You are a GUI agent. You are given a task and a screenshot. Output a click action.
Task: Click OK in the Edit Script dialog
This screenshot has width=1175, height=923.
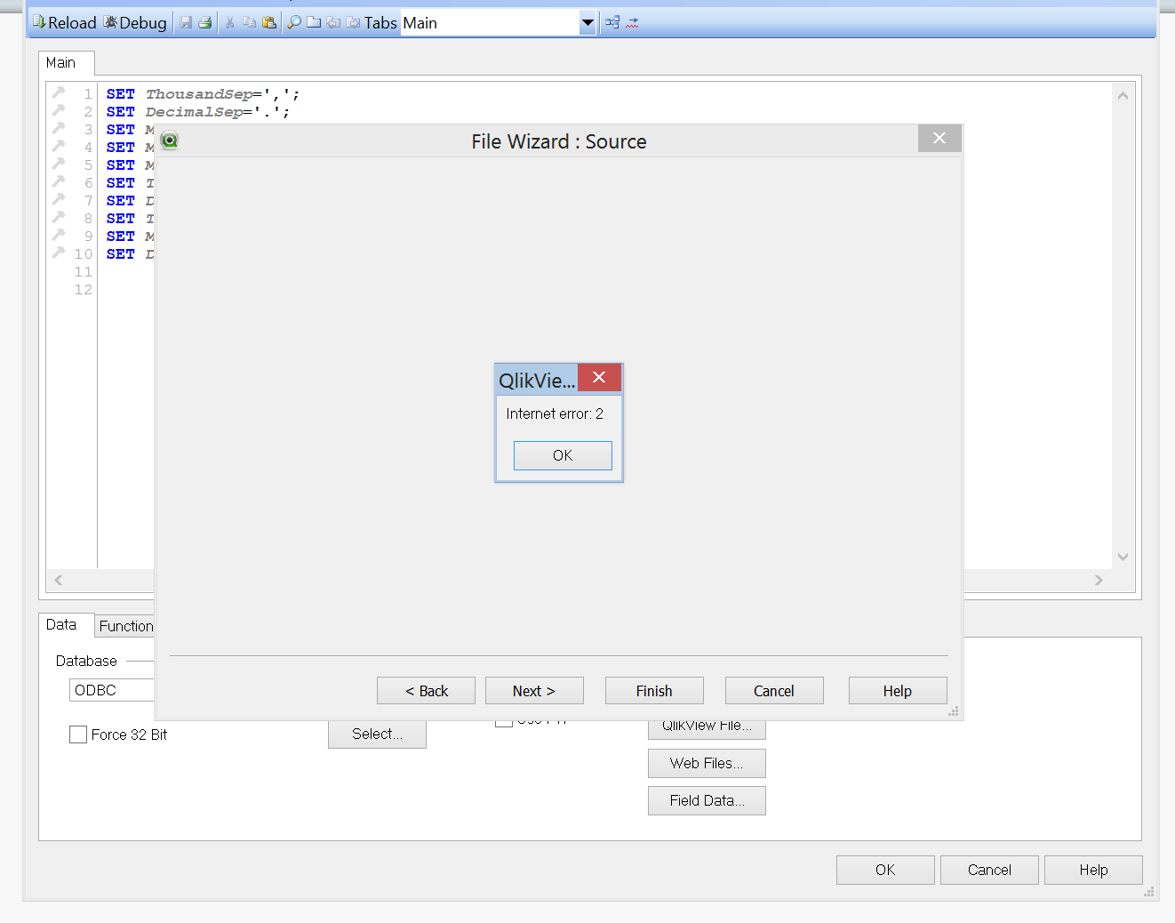point(885,870)
